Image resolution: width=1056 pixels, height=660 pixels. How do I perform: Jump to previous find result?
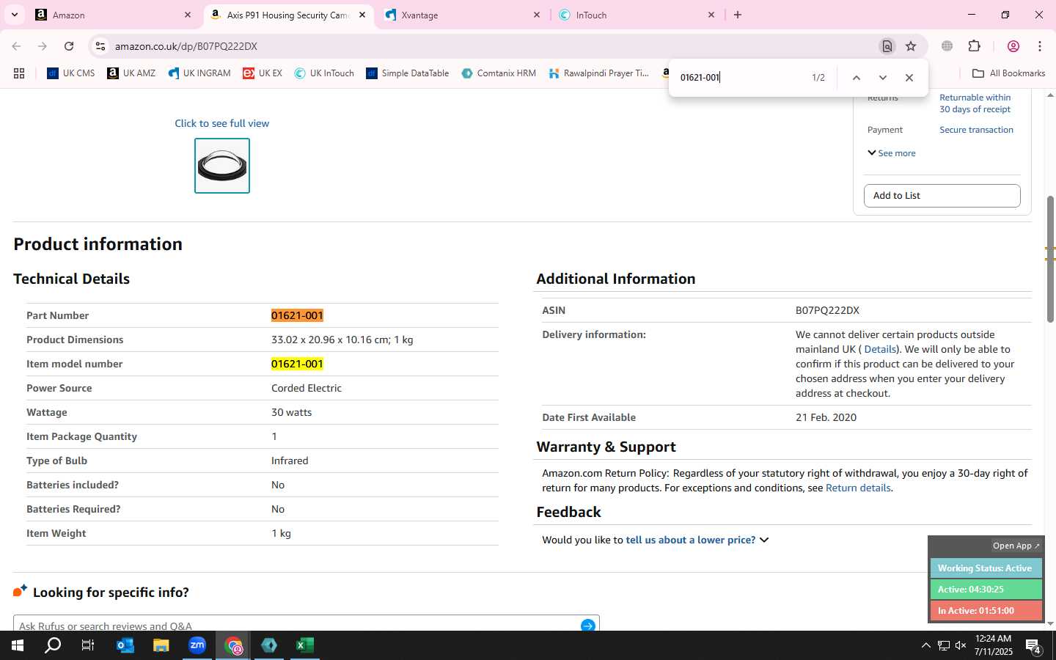pos(856,78)
